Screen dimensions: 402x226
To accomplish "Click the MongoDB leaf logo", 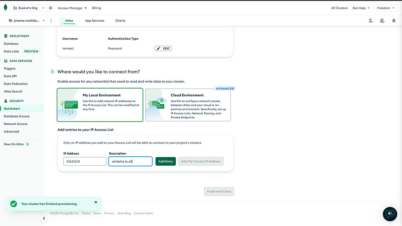I will [5, 8].
